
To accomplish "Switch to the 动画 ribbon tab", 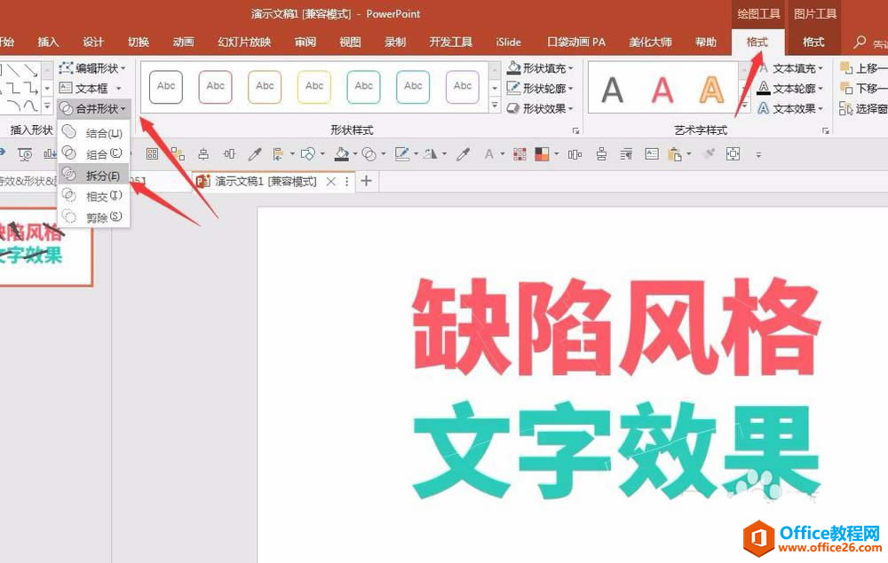I will [x=183, y=42].
